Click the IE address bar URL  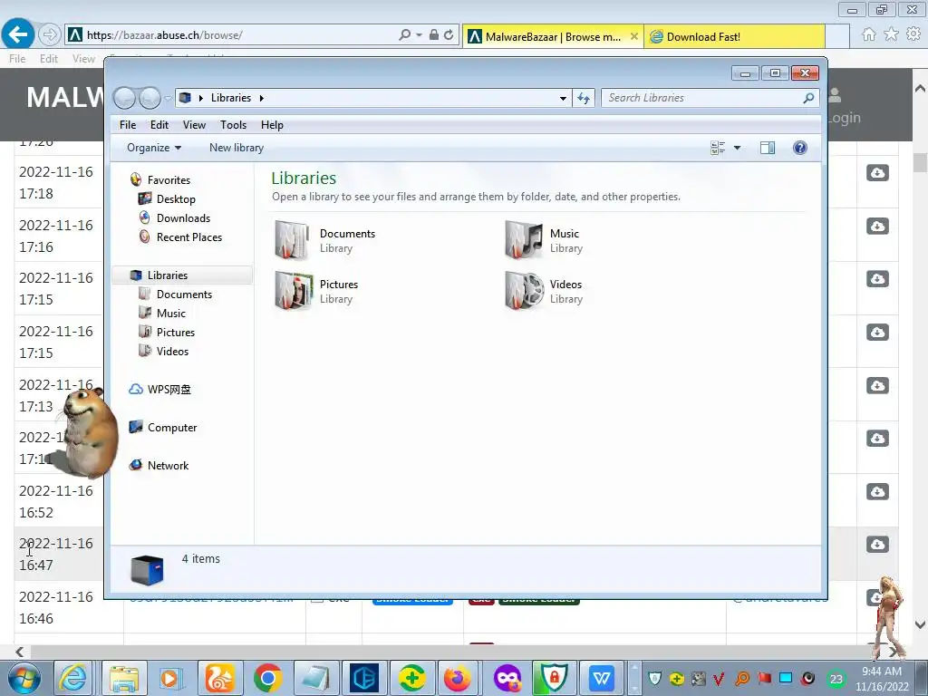tap(164, 35)
